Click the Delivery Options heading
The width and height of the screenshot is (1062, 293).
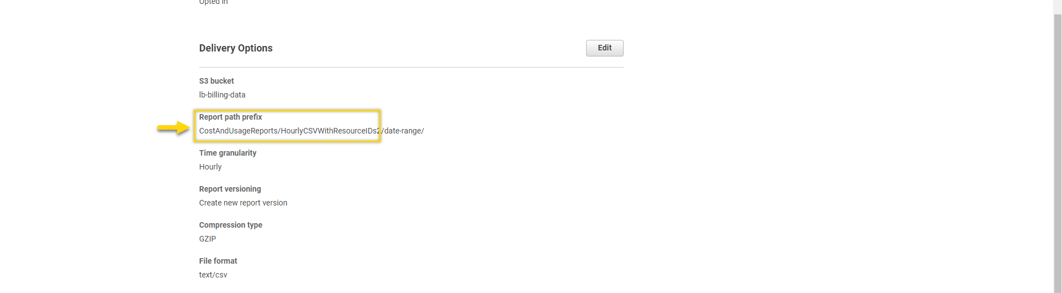(x=236, y=48)
